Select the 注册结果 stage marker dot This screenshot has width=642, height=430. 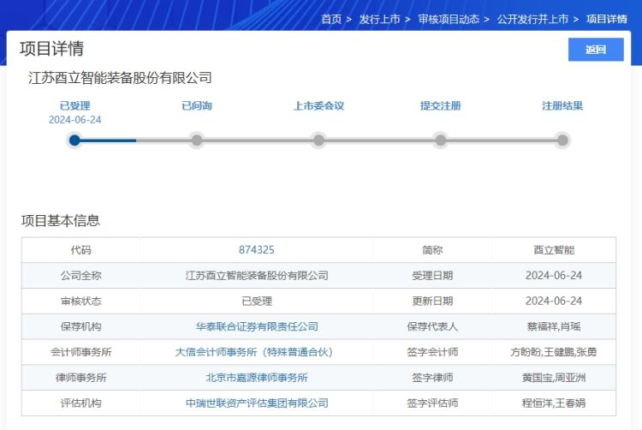coord(562,140)
